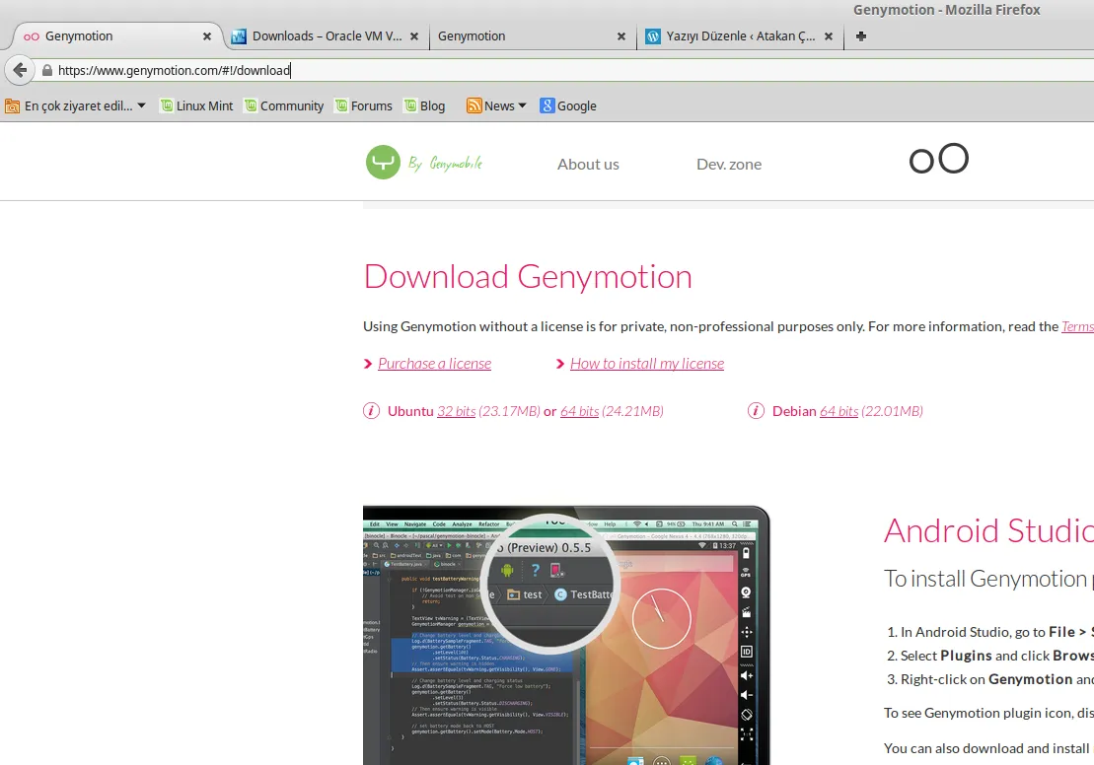Screen dimensions: 1094x765
Task: Close the Downloads Oracle VM tab
Action: 413,36
